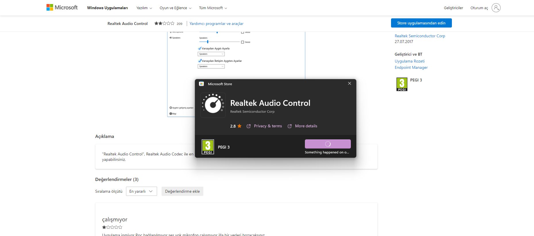Click Privacy & terms in dialog
534x236 pixels.
(268, 126)
